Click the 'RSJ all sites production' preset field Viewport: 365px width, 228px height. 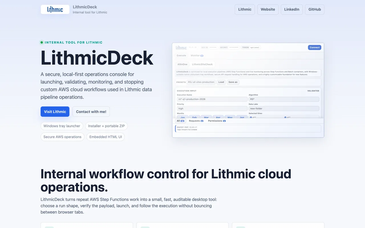(201, 82)
